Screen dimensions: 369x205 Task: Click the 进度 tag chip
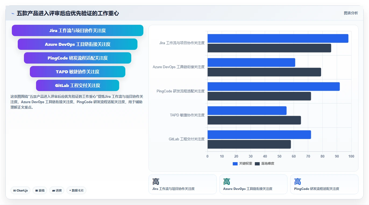[57, 190]
